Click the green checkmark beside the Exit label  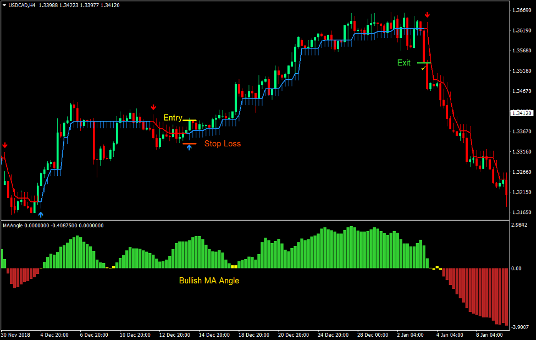423,68
